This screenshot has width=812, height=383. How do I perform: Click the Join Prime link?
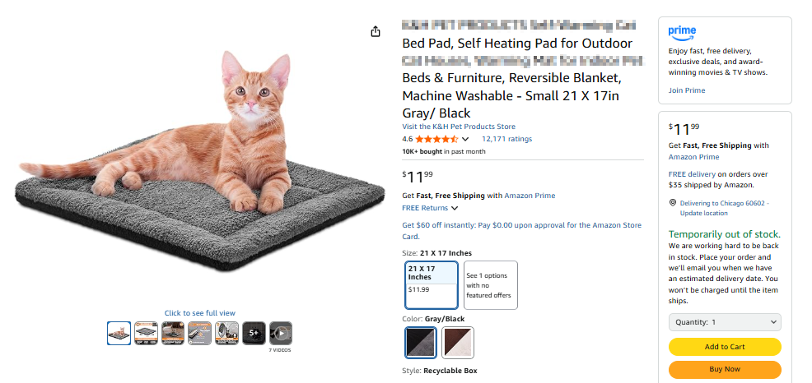click(687, 90)
